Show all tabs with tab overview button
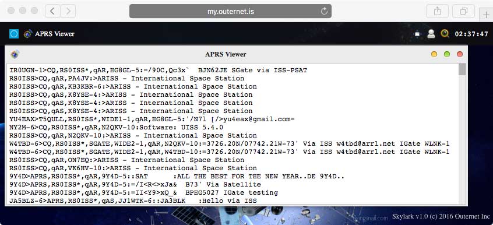The width and height of the screenshot is (493, 225). [463, 11]
